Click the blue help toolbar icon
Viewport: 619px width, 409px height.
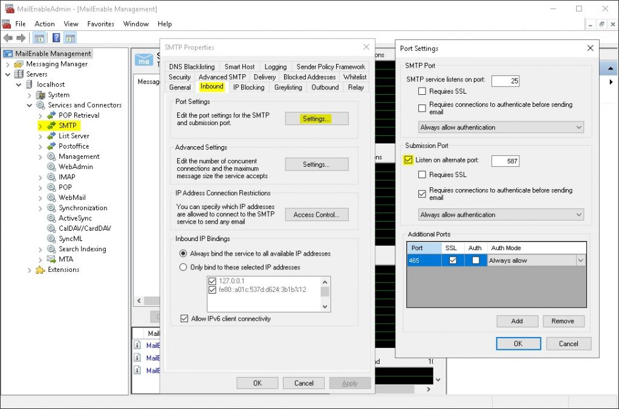(x=56, y=38)
